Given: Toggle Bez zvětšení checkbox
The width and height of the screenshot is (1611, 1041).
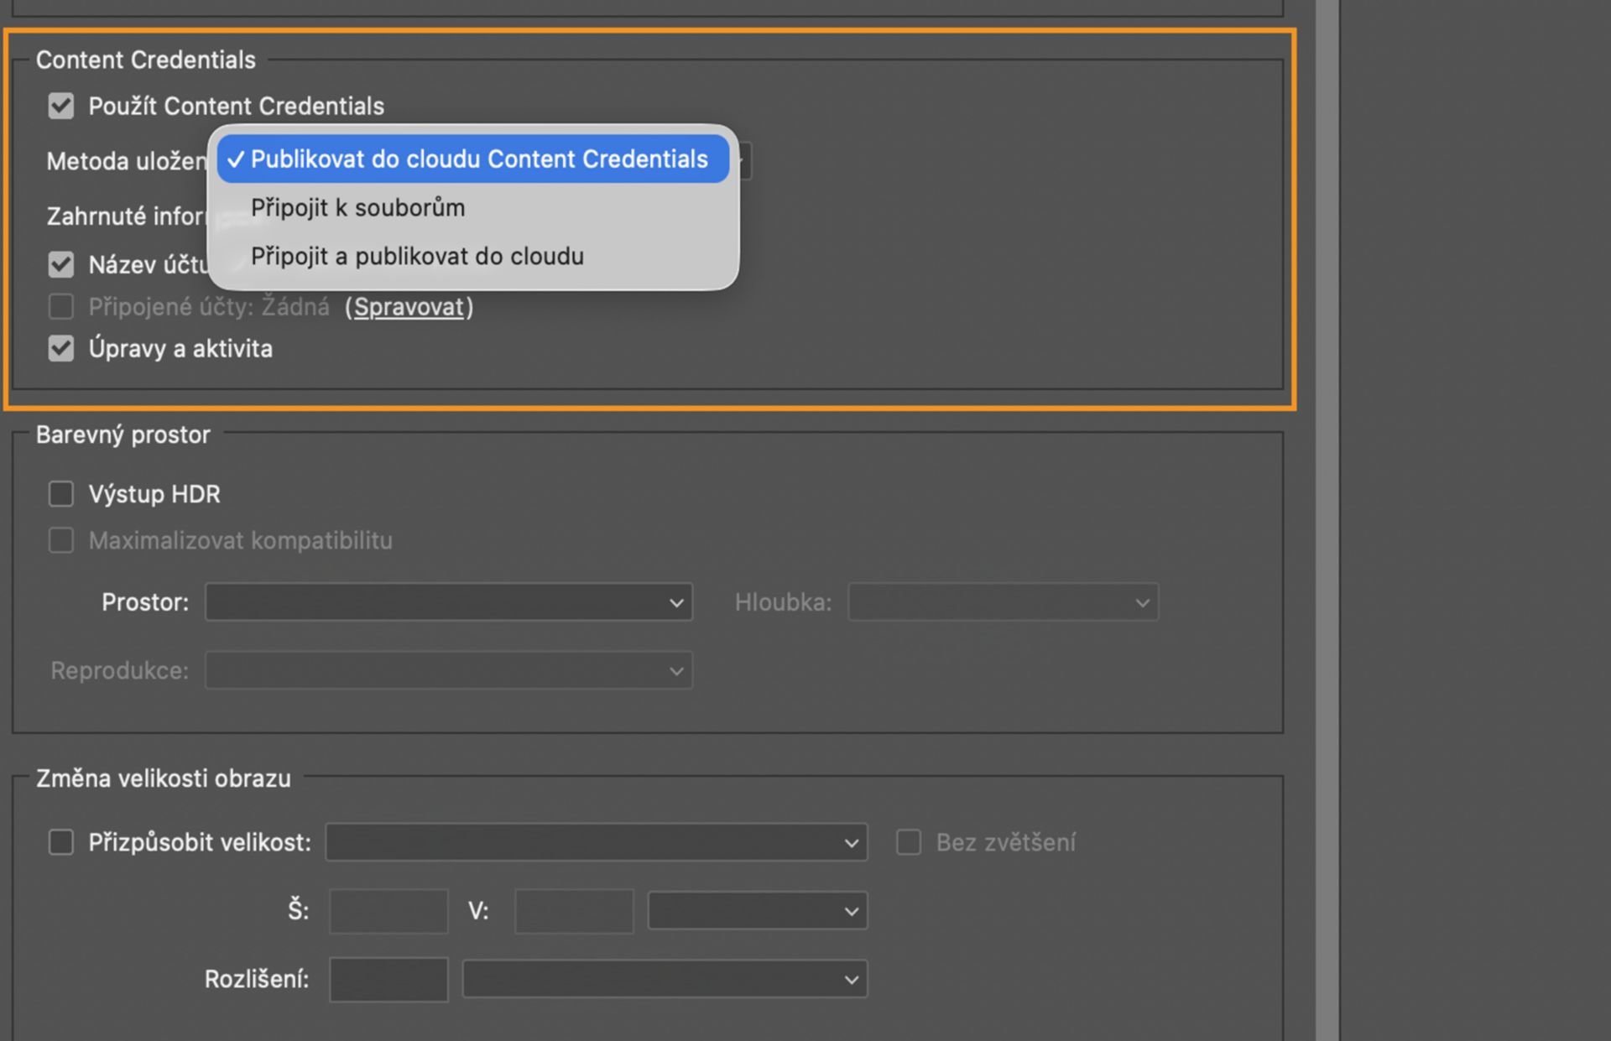Looking at the screenshot, I should click(909, 842).
